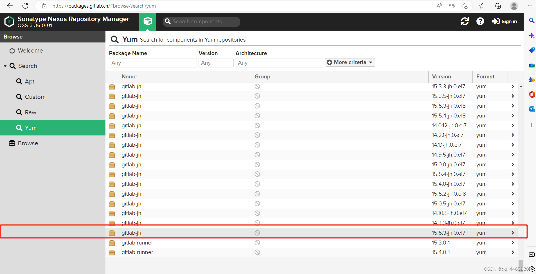Sort by the Format column header
Viewport: 536px width, 274px height.
490,77
